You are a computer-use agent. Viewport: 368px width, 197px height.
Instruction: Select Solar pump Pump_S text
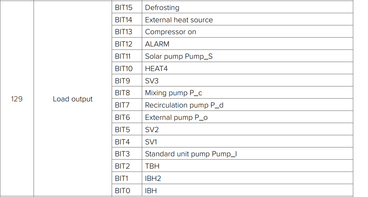[179, 56]
